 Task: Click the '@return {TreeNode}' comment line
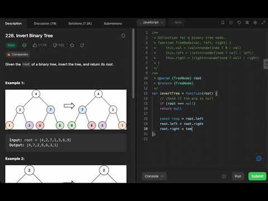[174, 83]
